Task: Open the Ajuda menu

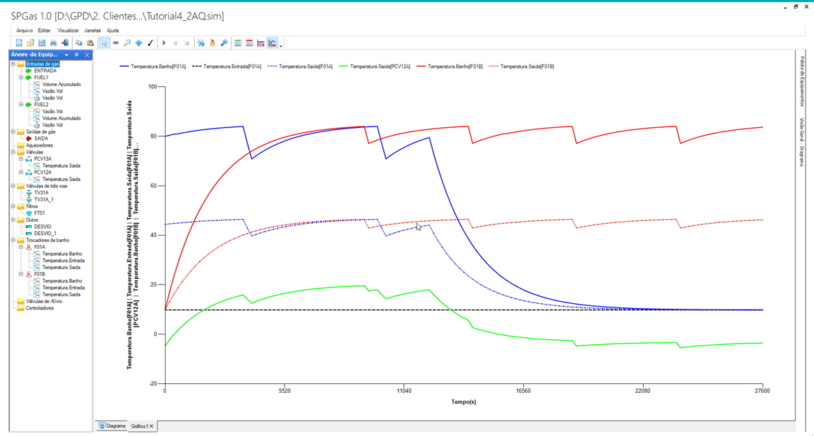Action: tap(113, 30)
